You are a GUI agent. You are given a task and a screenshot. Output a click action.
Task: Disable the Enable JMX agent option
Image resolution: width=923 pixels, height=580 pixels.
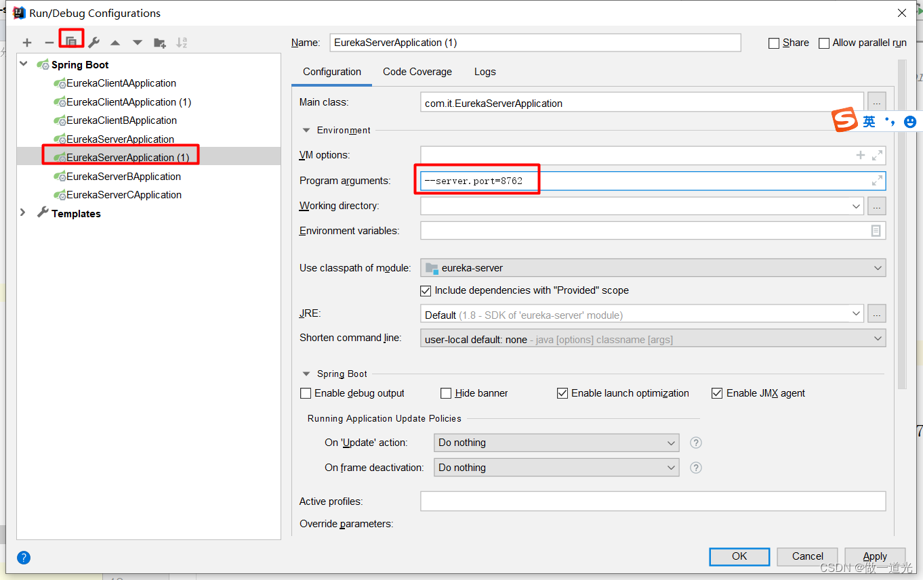point(717,393)
